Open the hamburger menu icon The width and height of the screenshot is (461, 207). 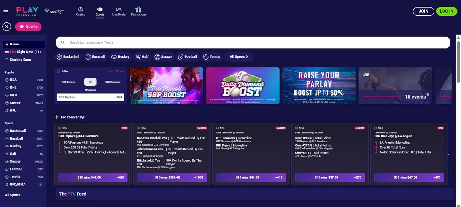(x=6, y=12)
